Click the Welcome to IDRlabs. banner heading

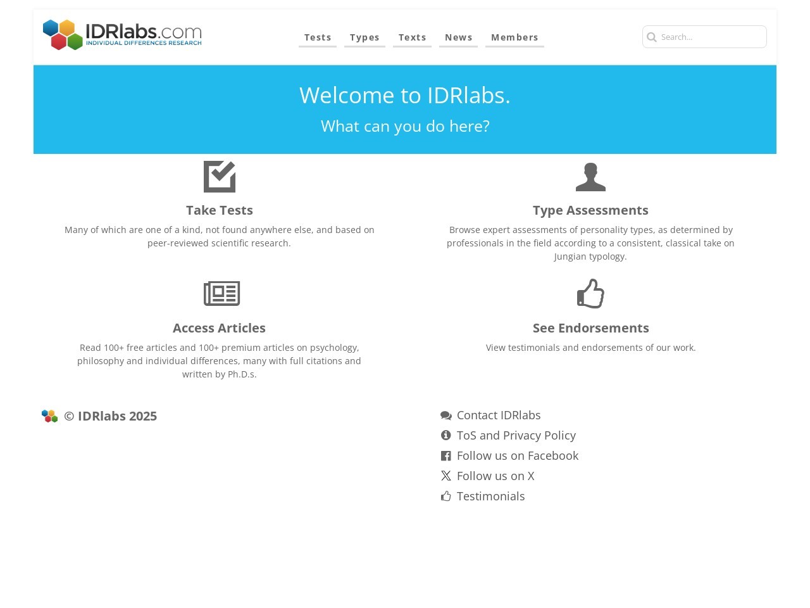click(x=405, y=95)
